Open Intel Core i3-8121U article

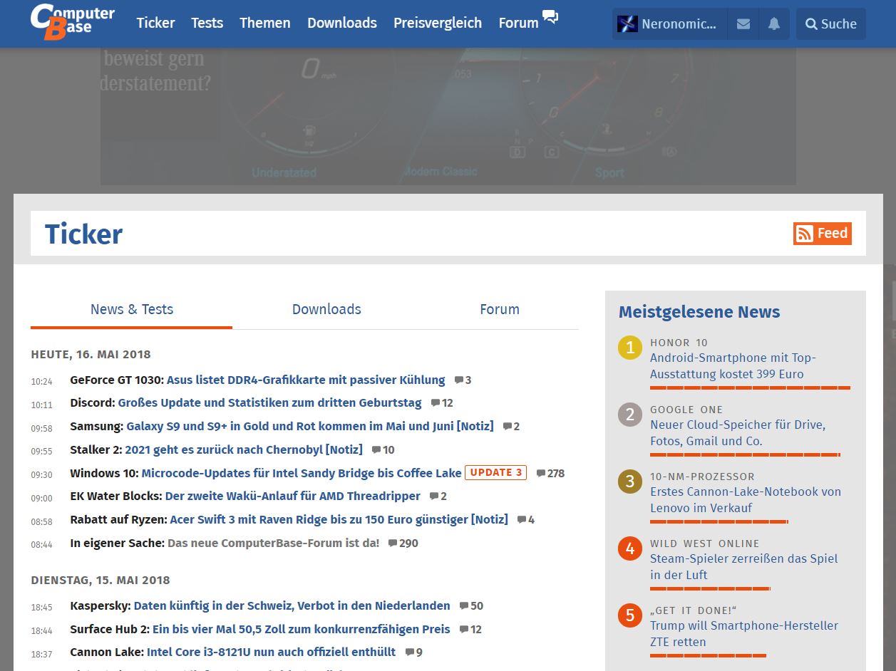tap(272, 652)
